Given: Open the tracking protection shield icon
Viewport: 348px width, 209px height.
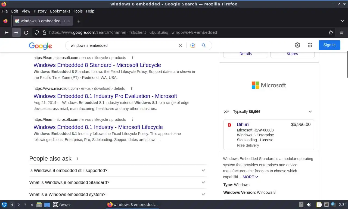Looking at the screenshot, I should tap(37, 32).
